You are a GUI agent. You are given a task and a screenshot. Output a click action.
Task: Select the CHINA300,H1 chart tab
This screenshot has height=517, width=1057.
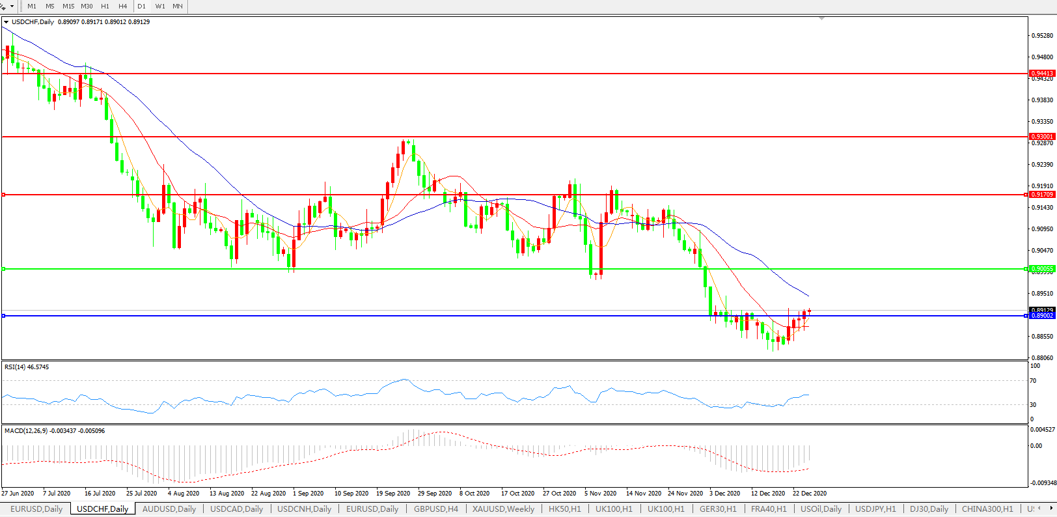[x=987, y=509]
